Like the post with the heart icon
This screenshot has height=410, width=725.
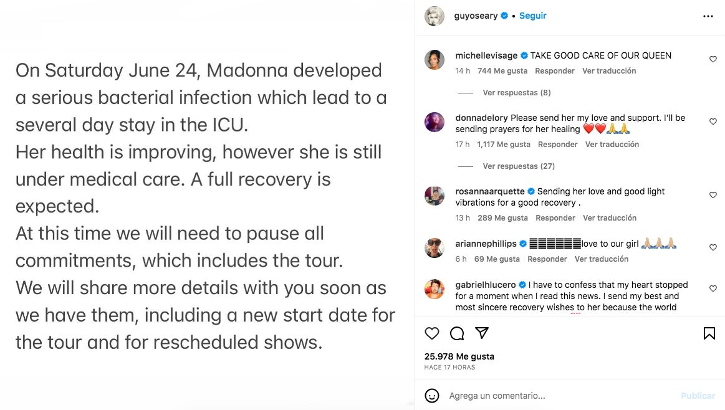432,333
